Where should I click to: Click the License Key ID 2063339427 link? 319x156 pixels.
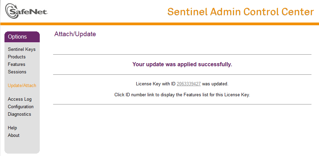click(189, 84)
